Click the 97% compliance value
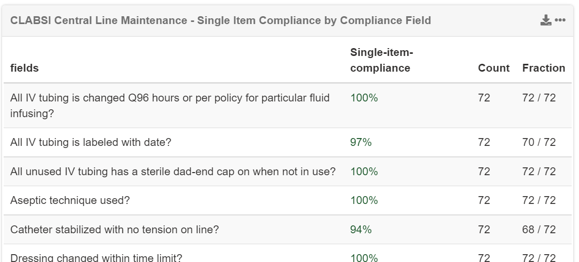Screen dimensions: 579x262 tap(361, 142)
